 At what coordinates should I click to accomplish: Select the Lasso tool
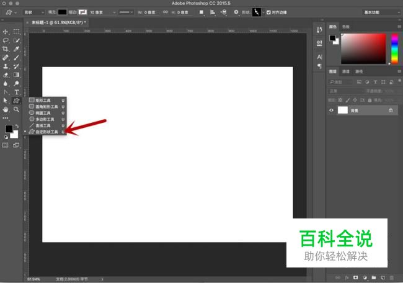pyautogui.click(x=6, y=40)
